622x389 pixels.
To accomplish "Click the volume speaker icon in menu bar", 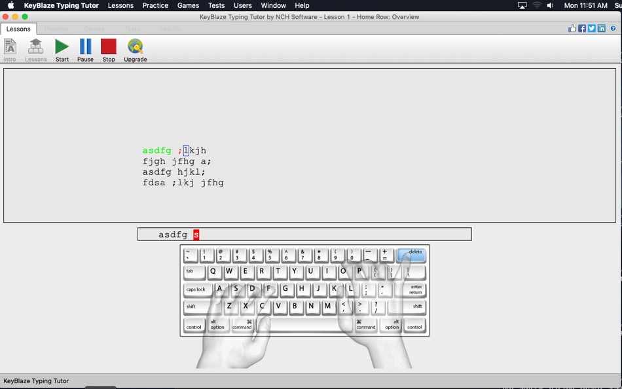I will (x=550, y=5).
